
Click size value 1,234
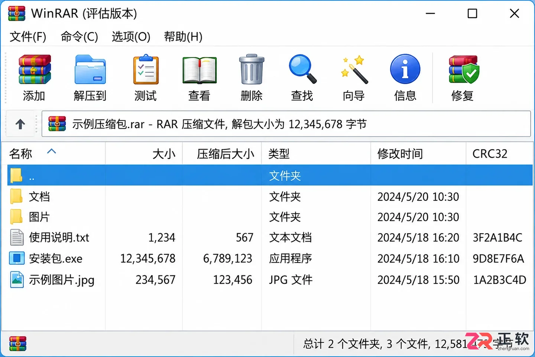pos(162,237)
